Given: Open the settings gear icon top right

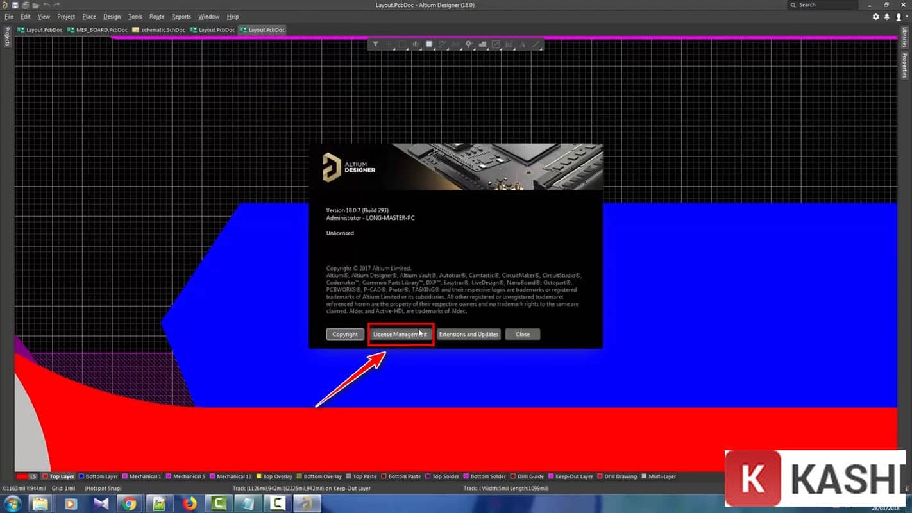Looking at the screenshot, I should 876,17.
